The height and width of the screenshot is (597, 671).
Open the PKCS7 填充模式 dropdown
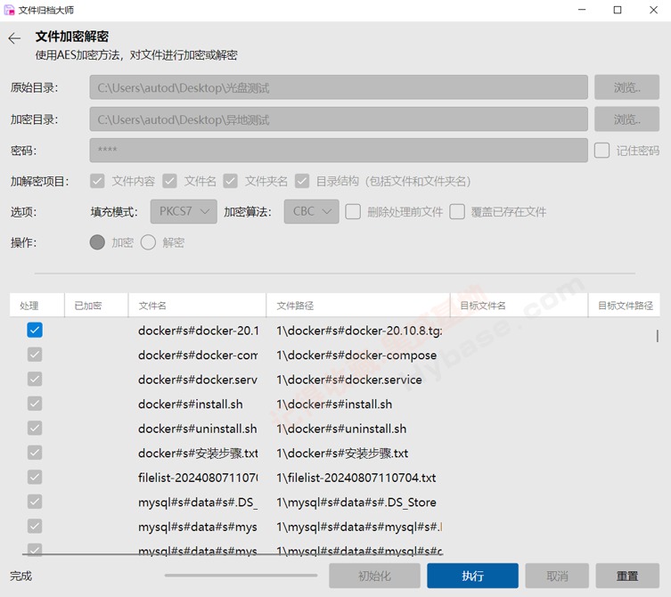(x=183, y=212)
